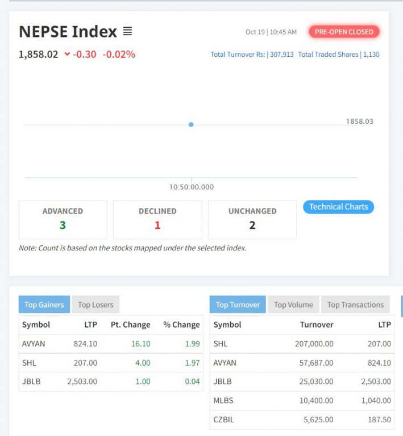Click the red down arrow beside index value
The width and height of the screenshot is (403, 436).
coord(67,54)
